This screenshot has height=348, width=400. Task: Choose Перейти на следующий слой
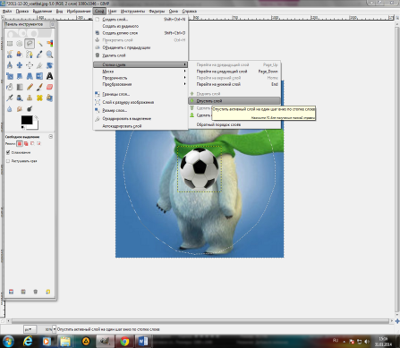tap(234, 72)
